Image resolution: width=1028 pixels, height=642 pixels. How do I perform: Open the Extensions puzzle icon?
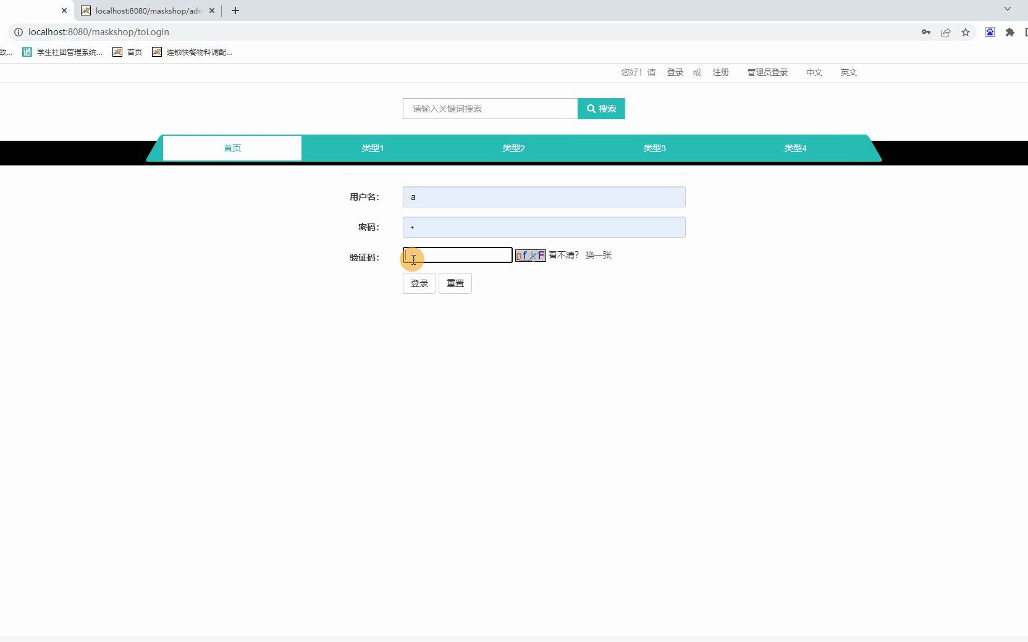coord(1010,32)
